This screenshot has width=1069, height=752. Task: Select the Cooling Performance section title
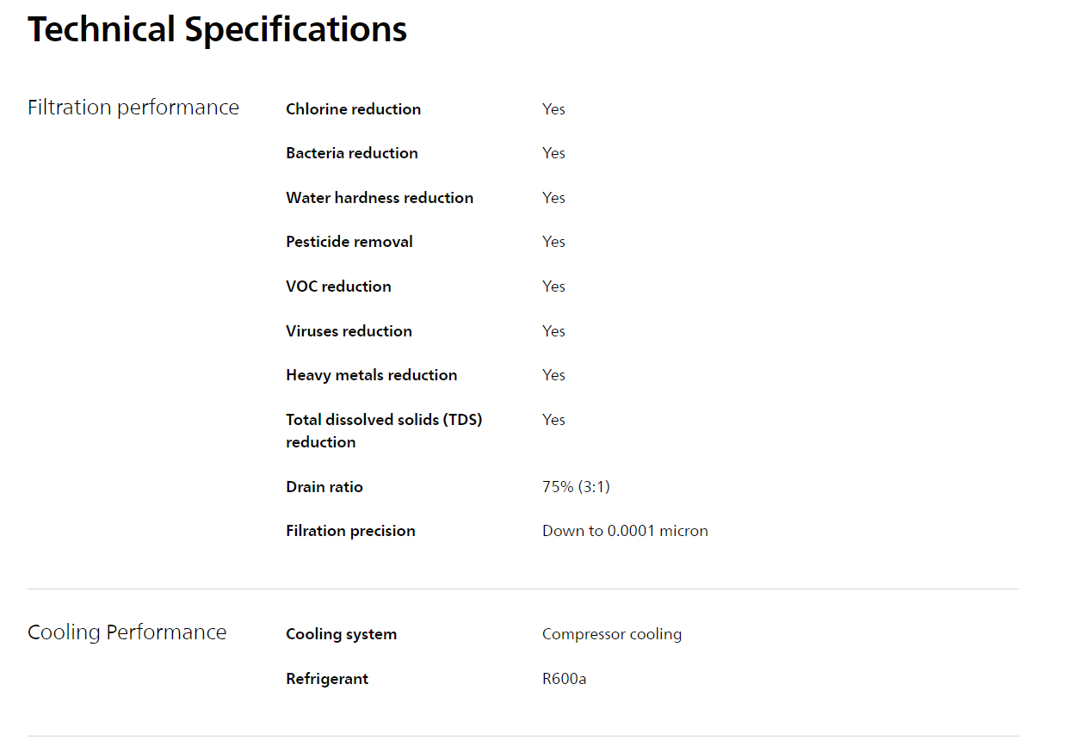click(127, 632)
